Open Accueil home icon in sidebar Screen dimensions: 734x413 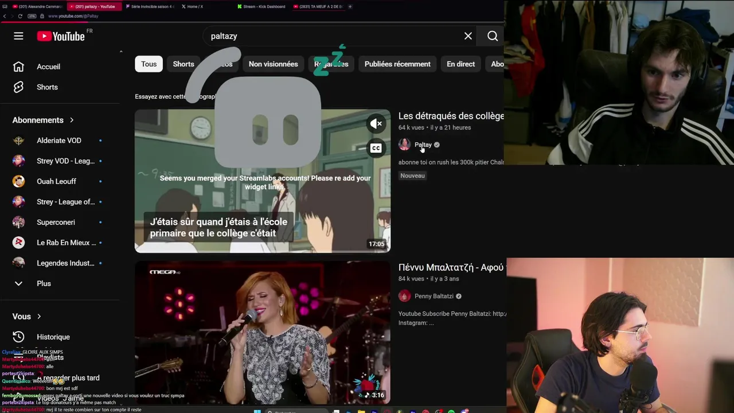click(x=18, y=67)
